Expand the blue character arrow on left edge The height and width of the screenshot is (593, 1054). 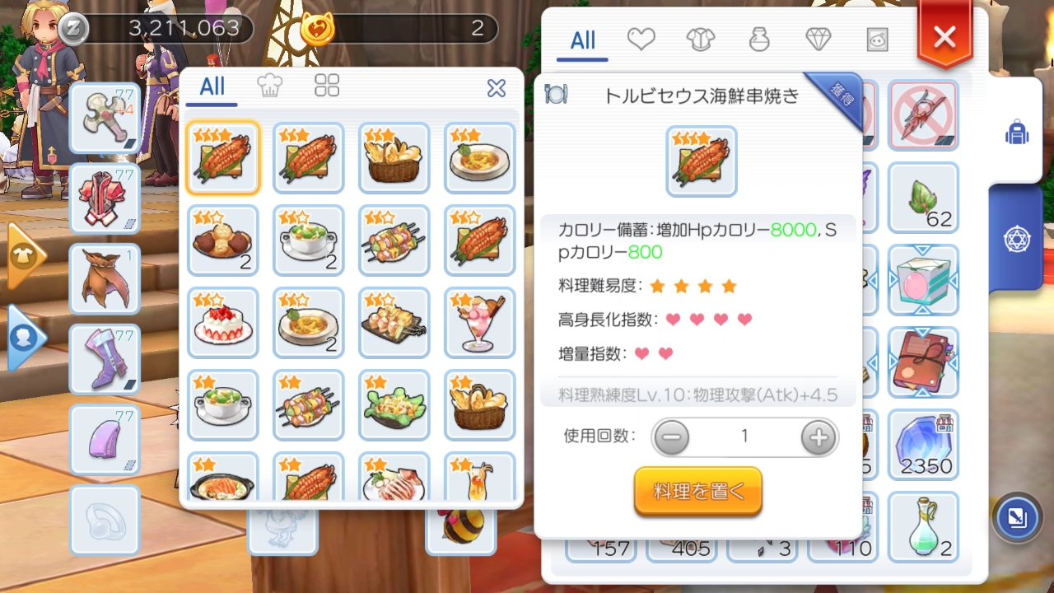pyautogui.click(x=25, y=338)
